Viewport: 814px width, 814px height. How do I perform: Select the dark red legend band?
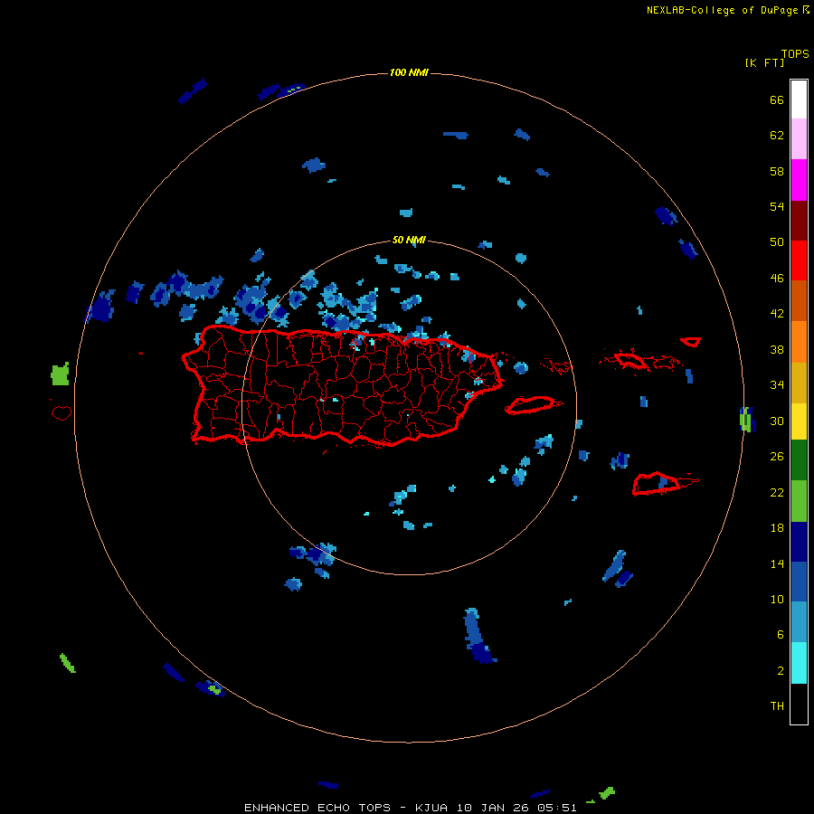[x=799, y=221]
